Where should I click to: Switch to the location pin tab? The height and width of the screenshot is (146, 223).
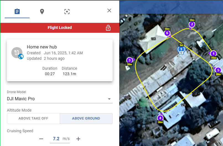(42, 12)
